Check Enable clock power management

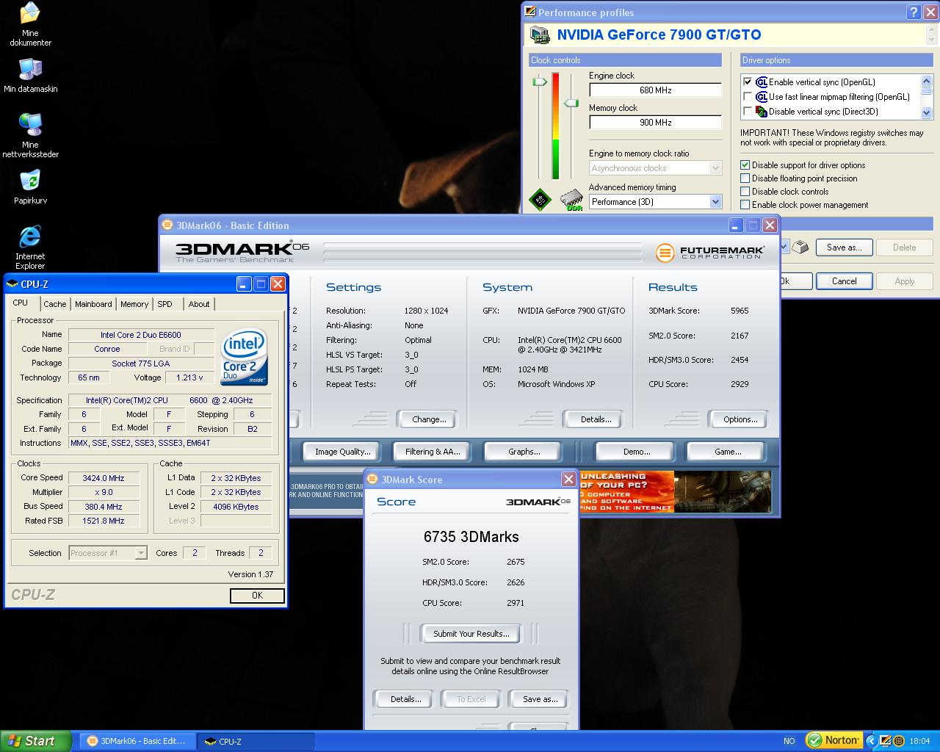[x=745, y=205]
